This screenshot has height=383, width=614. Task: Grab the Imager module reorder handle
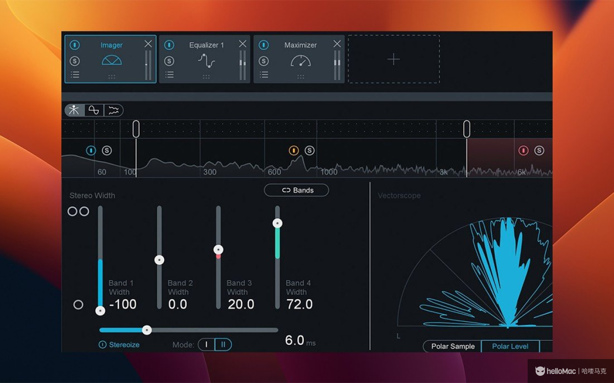112,77
